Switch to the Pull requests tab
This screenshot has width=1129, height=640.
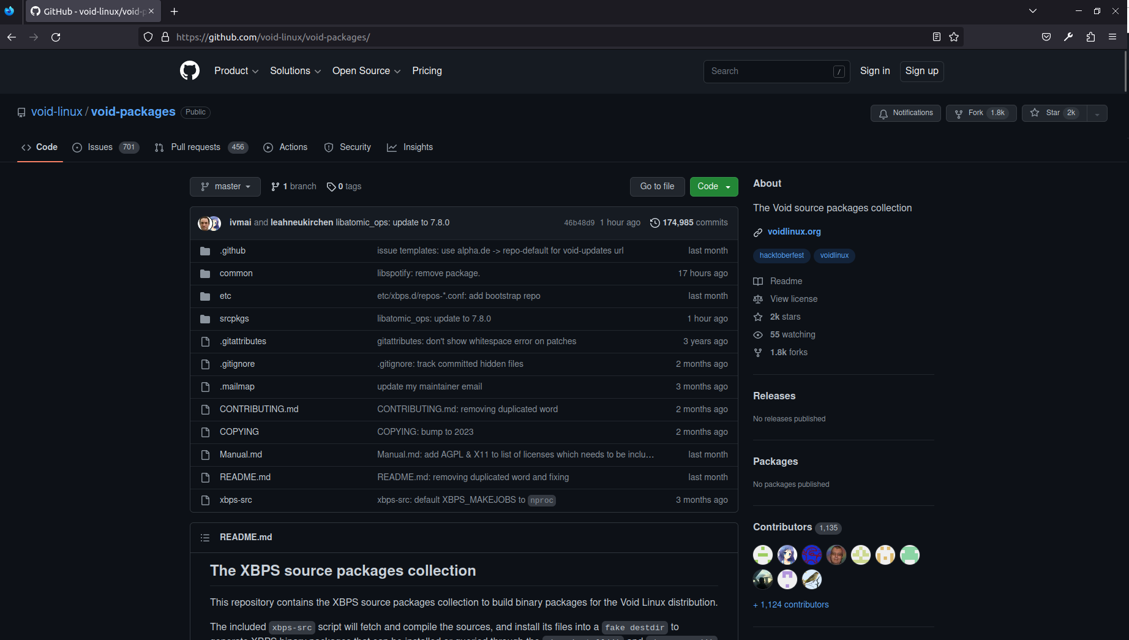(201, 148)
